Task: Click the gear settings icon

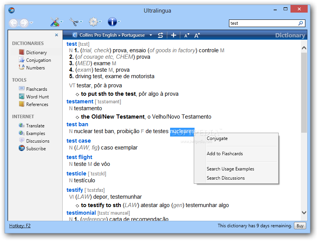Action: tap(93, 22)
